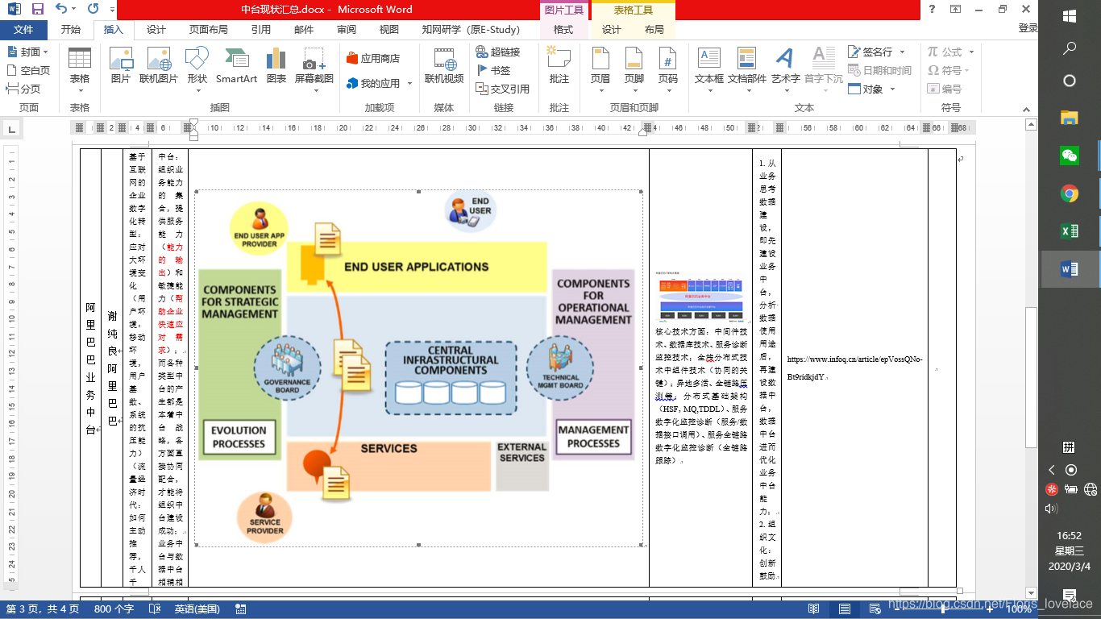Click the Online Pictures (联机图片) icon
Screen dimensions: 1101x619
click(x=159, y=66)
